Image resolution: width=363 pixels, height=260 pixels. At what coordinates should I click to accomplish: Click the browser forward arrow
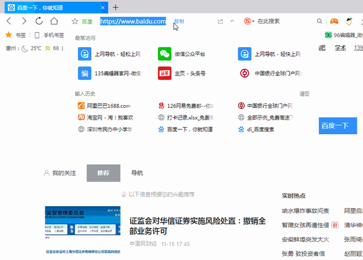tap(24, 21)
